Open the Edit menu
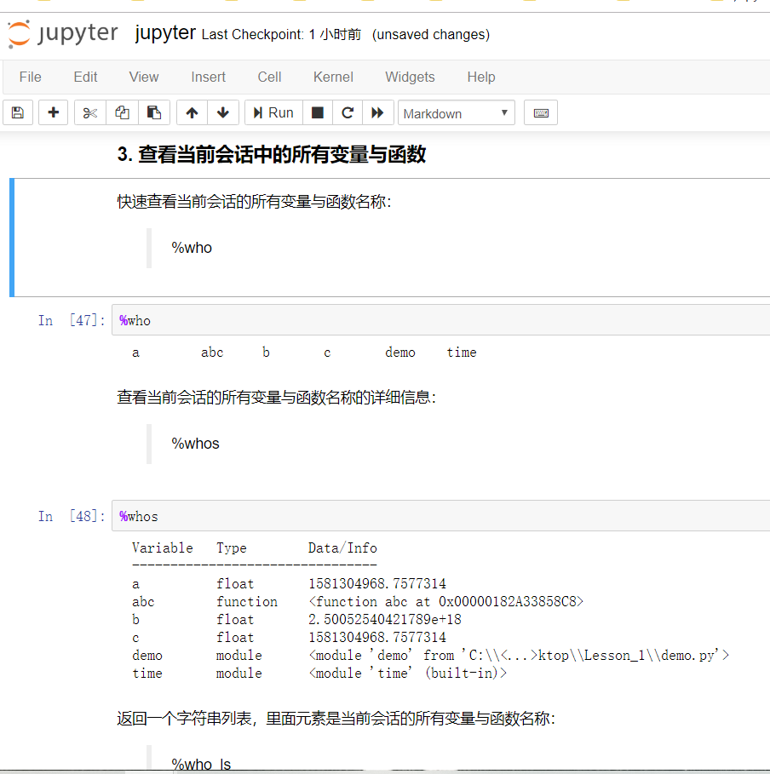Image resolution: width=770 pixels, height=774 pixels. click(x=85, y=77)
